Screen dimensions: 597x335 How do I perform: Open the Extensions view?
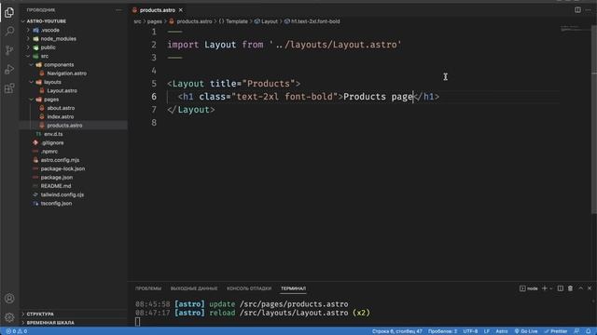coord(9,88)
